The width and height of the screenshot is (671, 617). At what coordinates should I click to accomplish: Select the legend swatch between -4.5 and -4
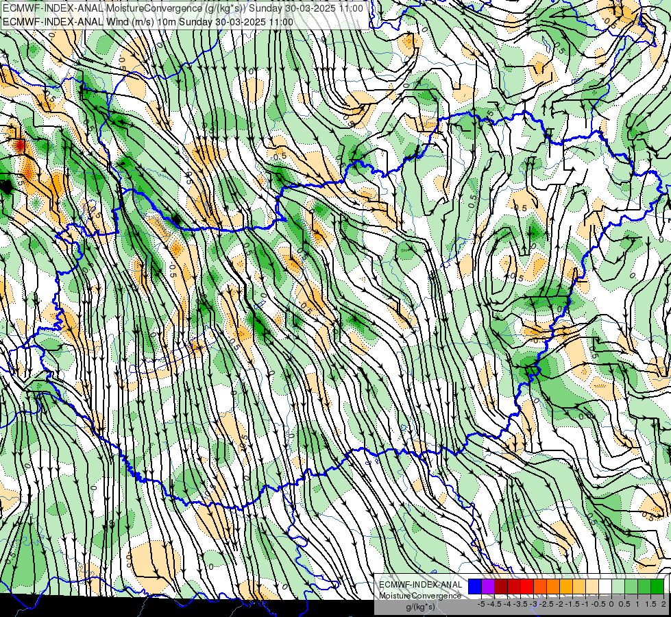pyautogui.click(x=501, y=587)
